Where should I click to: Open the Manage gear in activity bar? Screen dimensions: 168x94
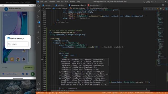click(x=38, y=89)
